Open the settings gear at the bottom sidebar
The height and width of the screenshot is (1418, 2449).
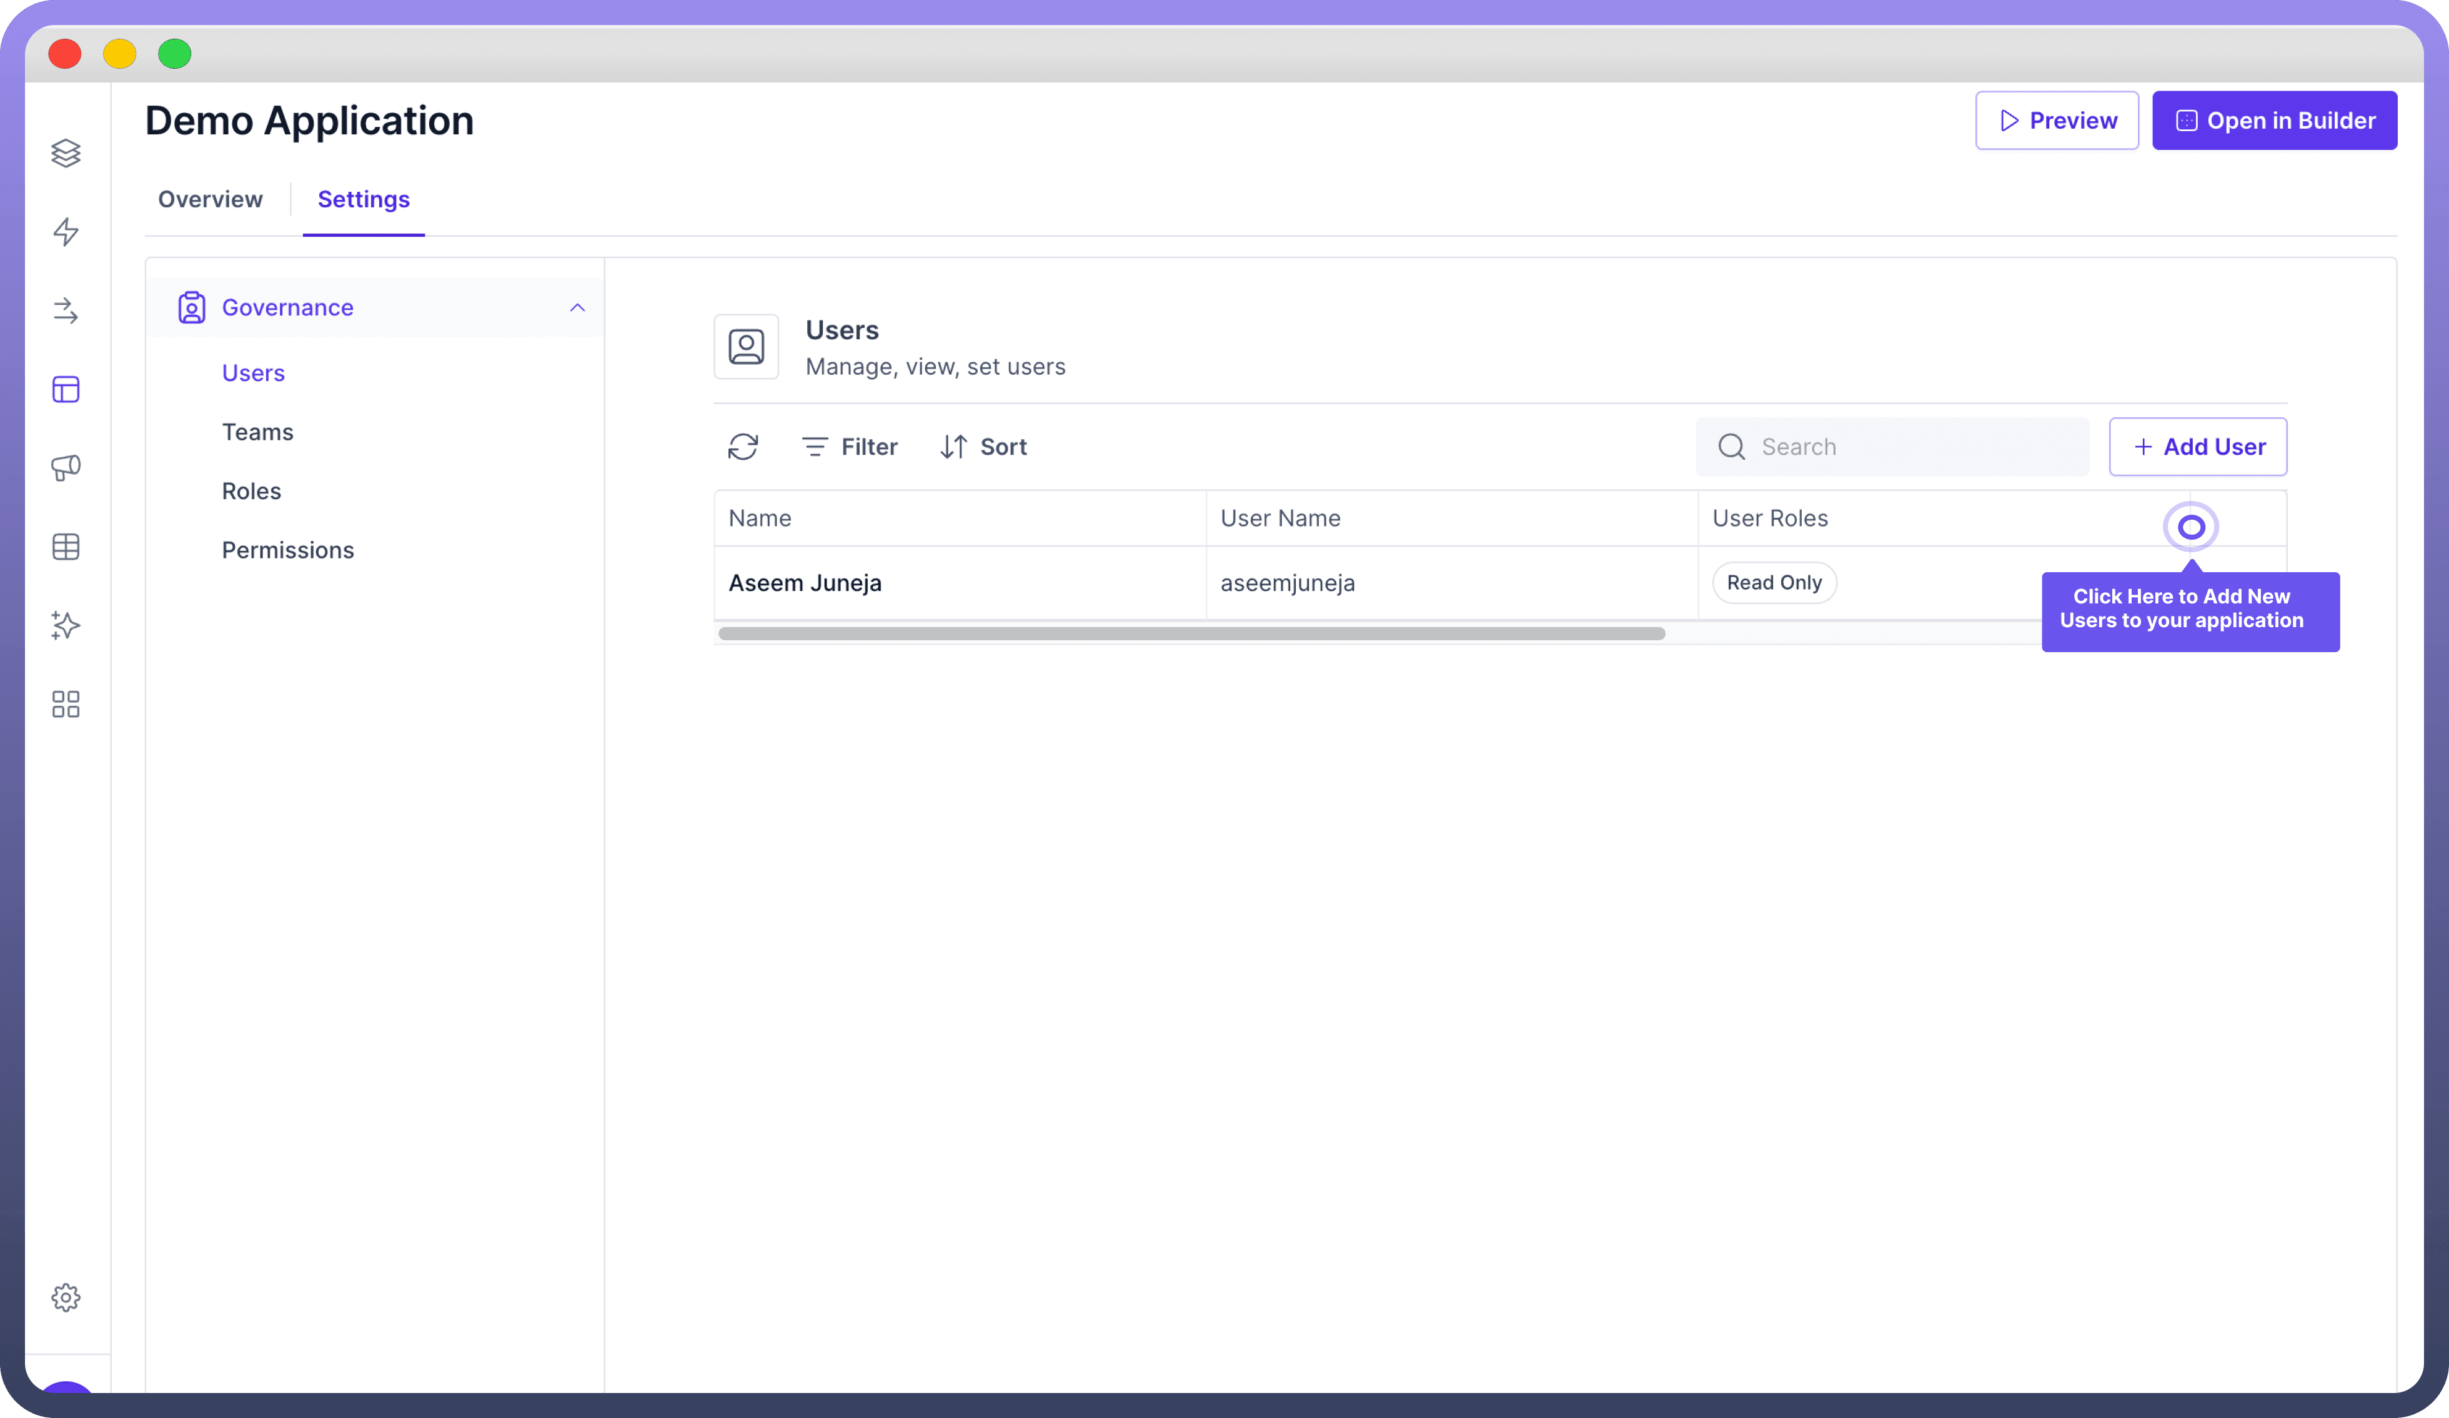coord(65,1297)
